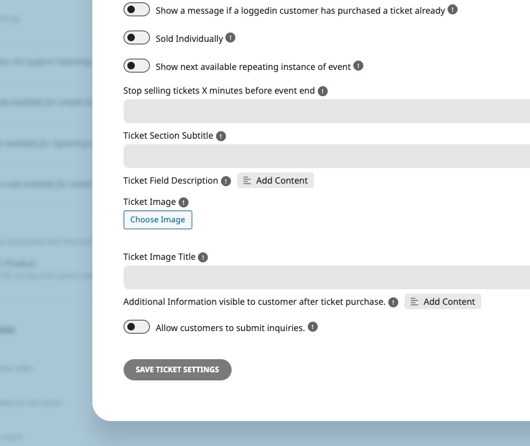Click info icon beside Ticket Section Subtitle
The width and height of the screenshot is (530, 446).
[x=221, y=136]
